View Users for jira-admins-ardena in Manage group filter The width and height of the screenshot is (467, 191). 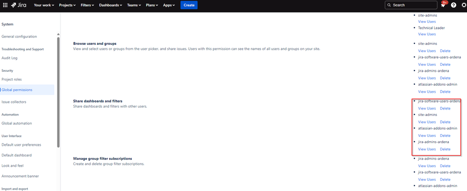pos(427,166)
